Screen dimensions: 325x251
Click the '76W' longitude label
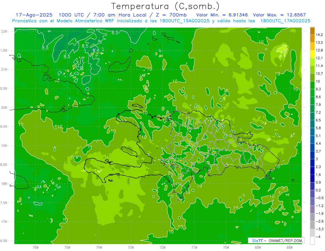coord(35,247)
